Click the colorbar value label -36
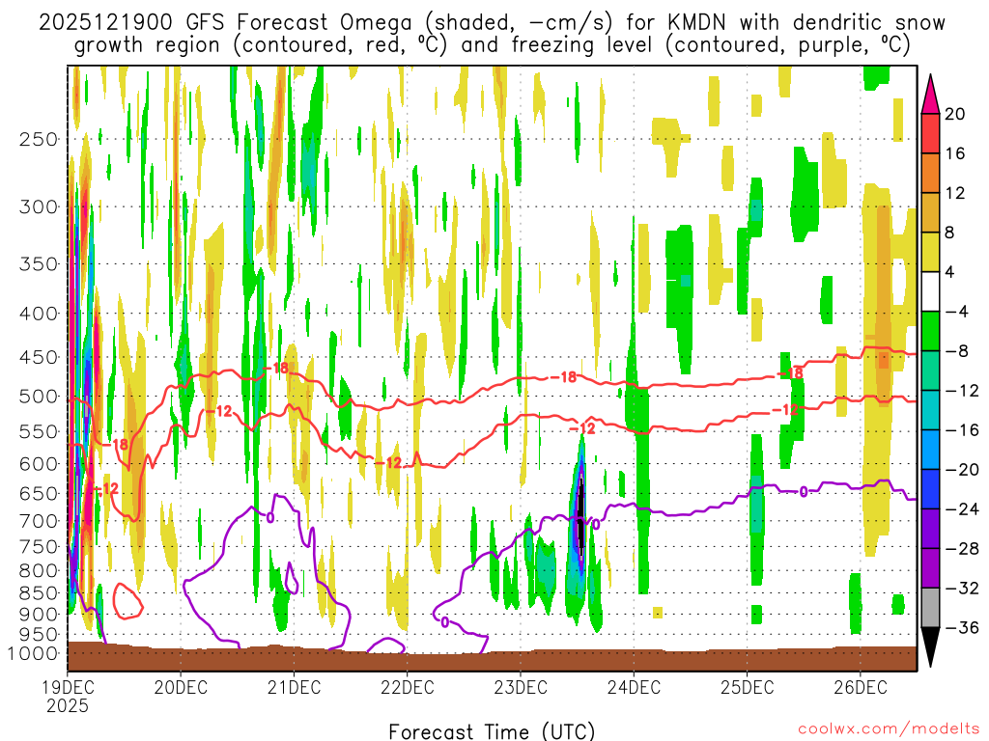This screenshot has height=741, width=989. pos(961,627)
